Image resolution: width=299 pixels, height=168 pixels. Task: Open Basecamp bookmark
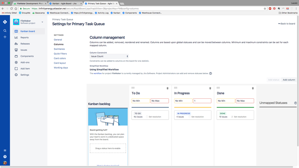tap(39, 13)
